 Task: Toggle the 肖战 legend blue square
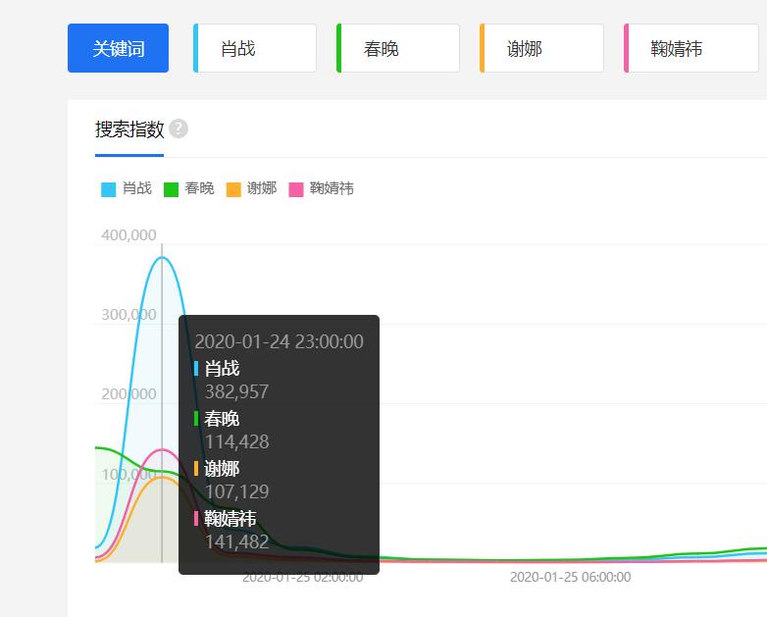pyautogui.click(x=109, y=189)
